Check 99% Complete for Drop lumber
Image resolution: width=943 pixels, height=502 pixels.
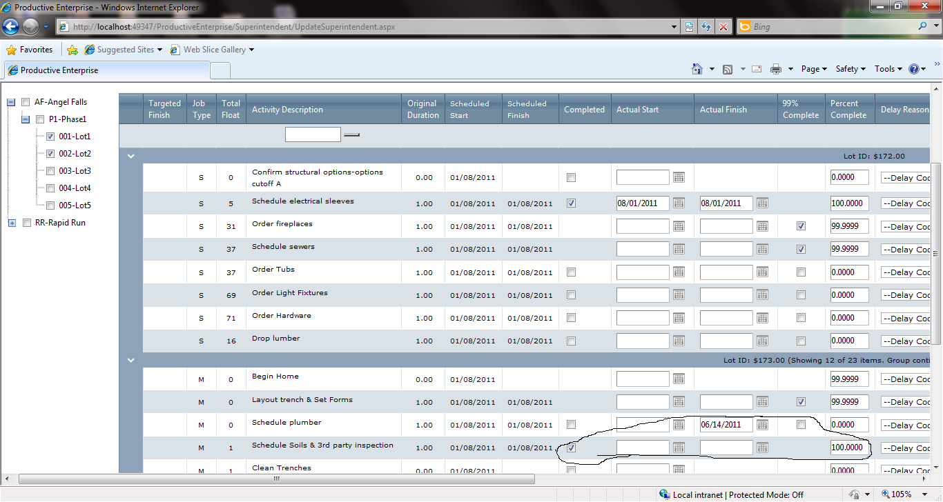tap(801, 341)
